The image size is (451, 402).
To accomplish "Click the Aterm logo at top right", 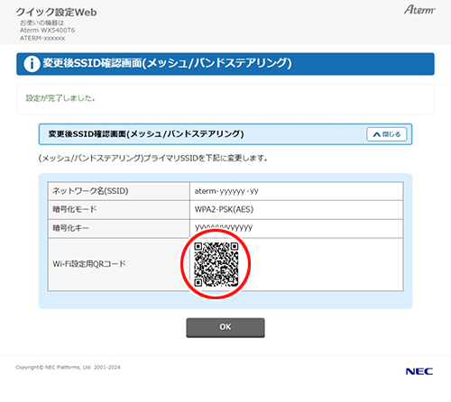I will coord(419,10).
